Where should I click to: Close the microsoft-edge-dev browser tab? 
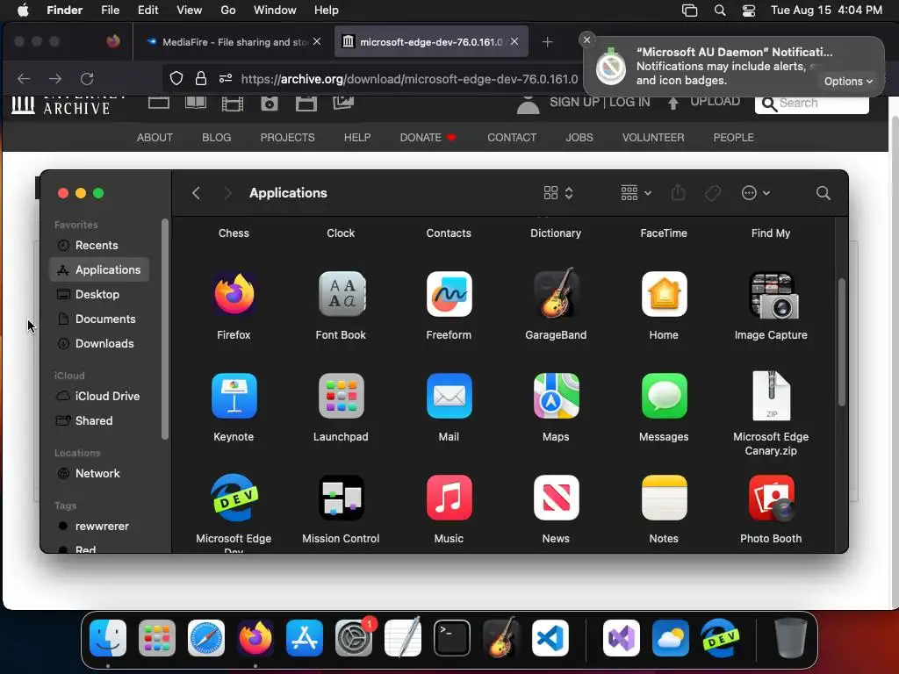(514, 41)
